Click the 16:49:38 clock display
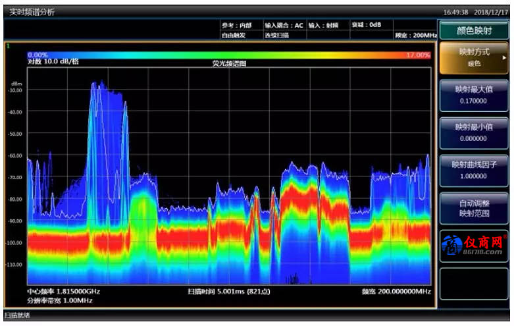The height and width of the screenshot is (326, 514). 455,12
